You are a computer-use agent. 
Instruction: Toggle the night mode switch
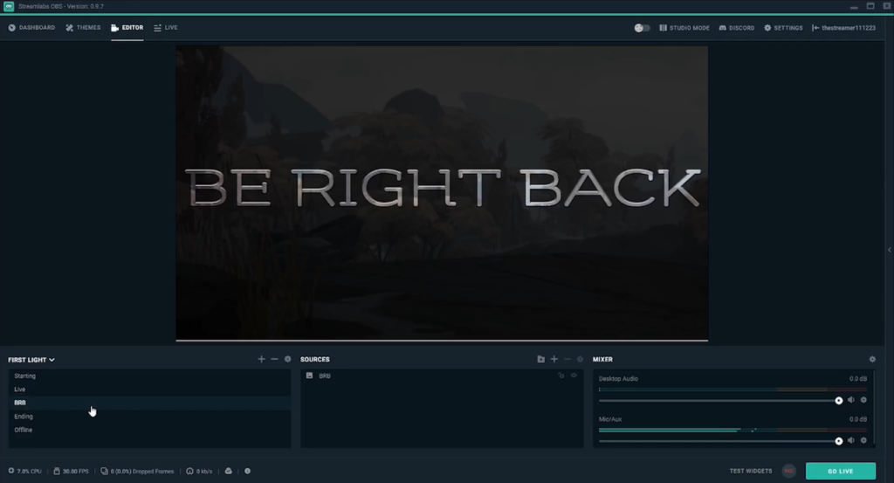point(642,28)
